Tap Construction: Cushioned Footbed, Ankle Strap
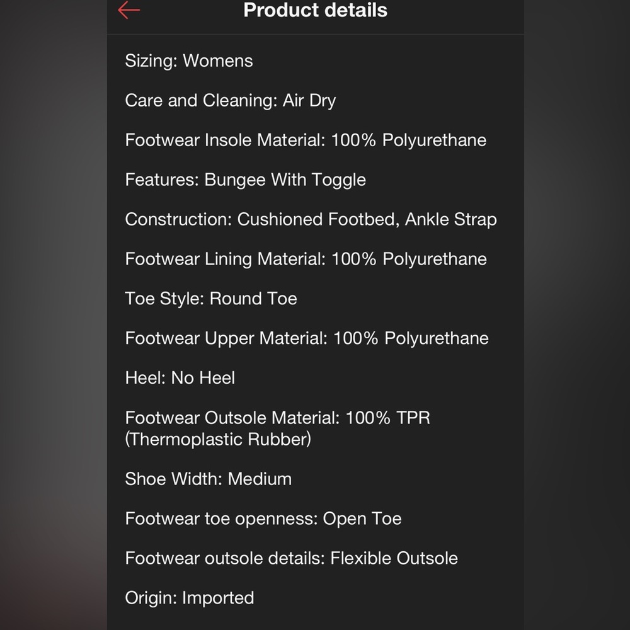 click(x=311, y=219)
